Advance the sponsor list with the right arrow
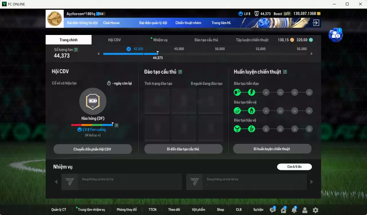Viewport: 367px width, 215px height. pos(312,182)
